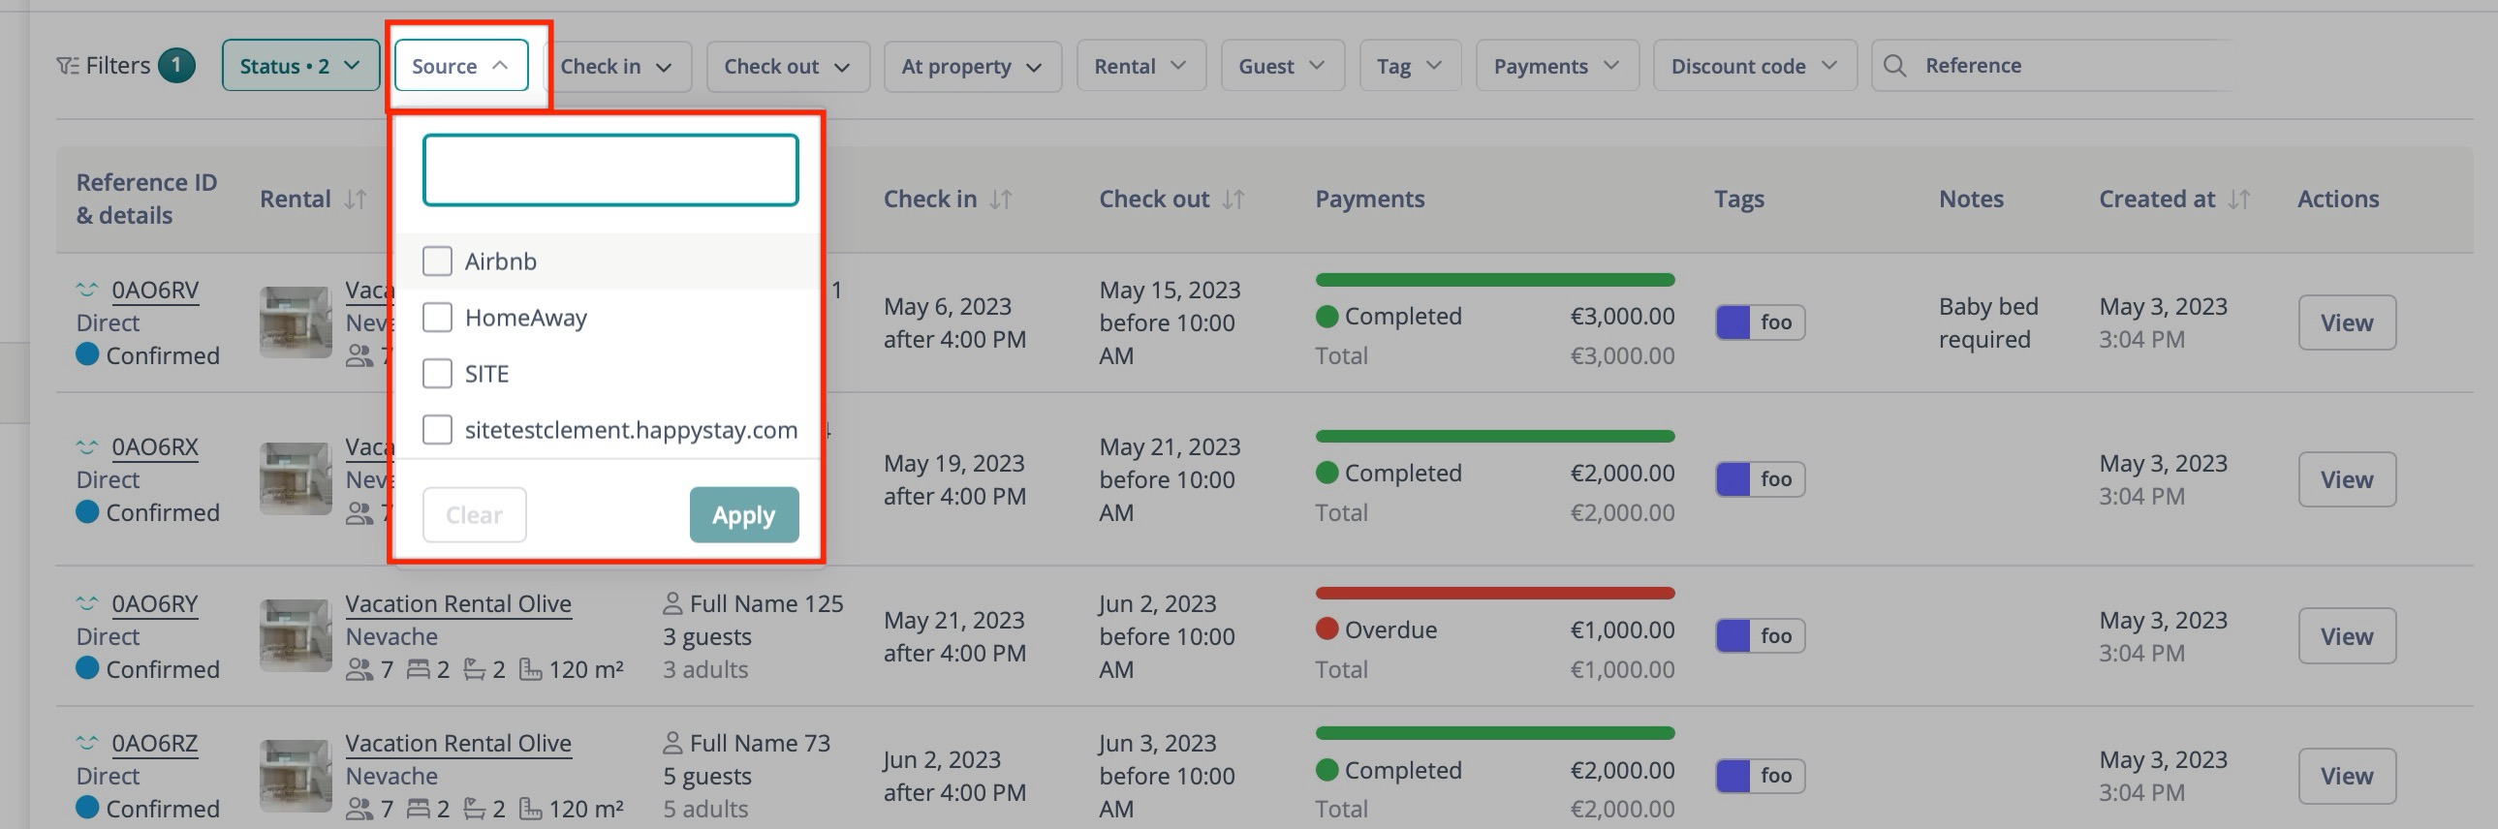Image resolution: width=2498 pixels, height=829 pixels.
Task: Sort by Created at column arrows
Action: (2239, 200)
